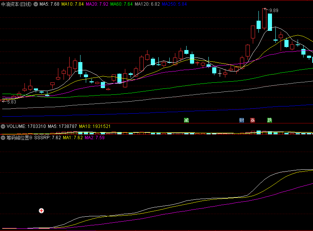Image resolution: width=313 pixels, height=231 pixels.
Task: Select the MA20: 7.92 label
Action: (x=97, y=4)
